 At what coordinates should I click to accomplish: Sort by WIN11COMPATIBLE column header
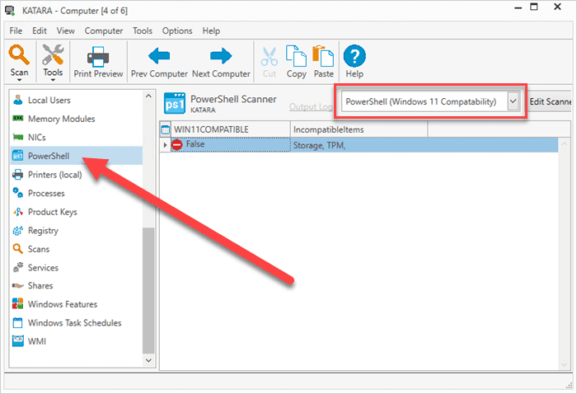(231, 129)
